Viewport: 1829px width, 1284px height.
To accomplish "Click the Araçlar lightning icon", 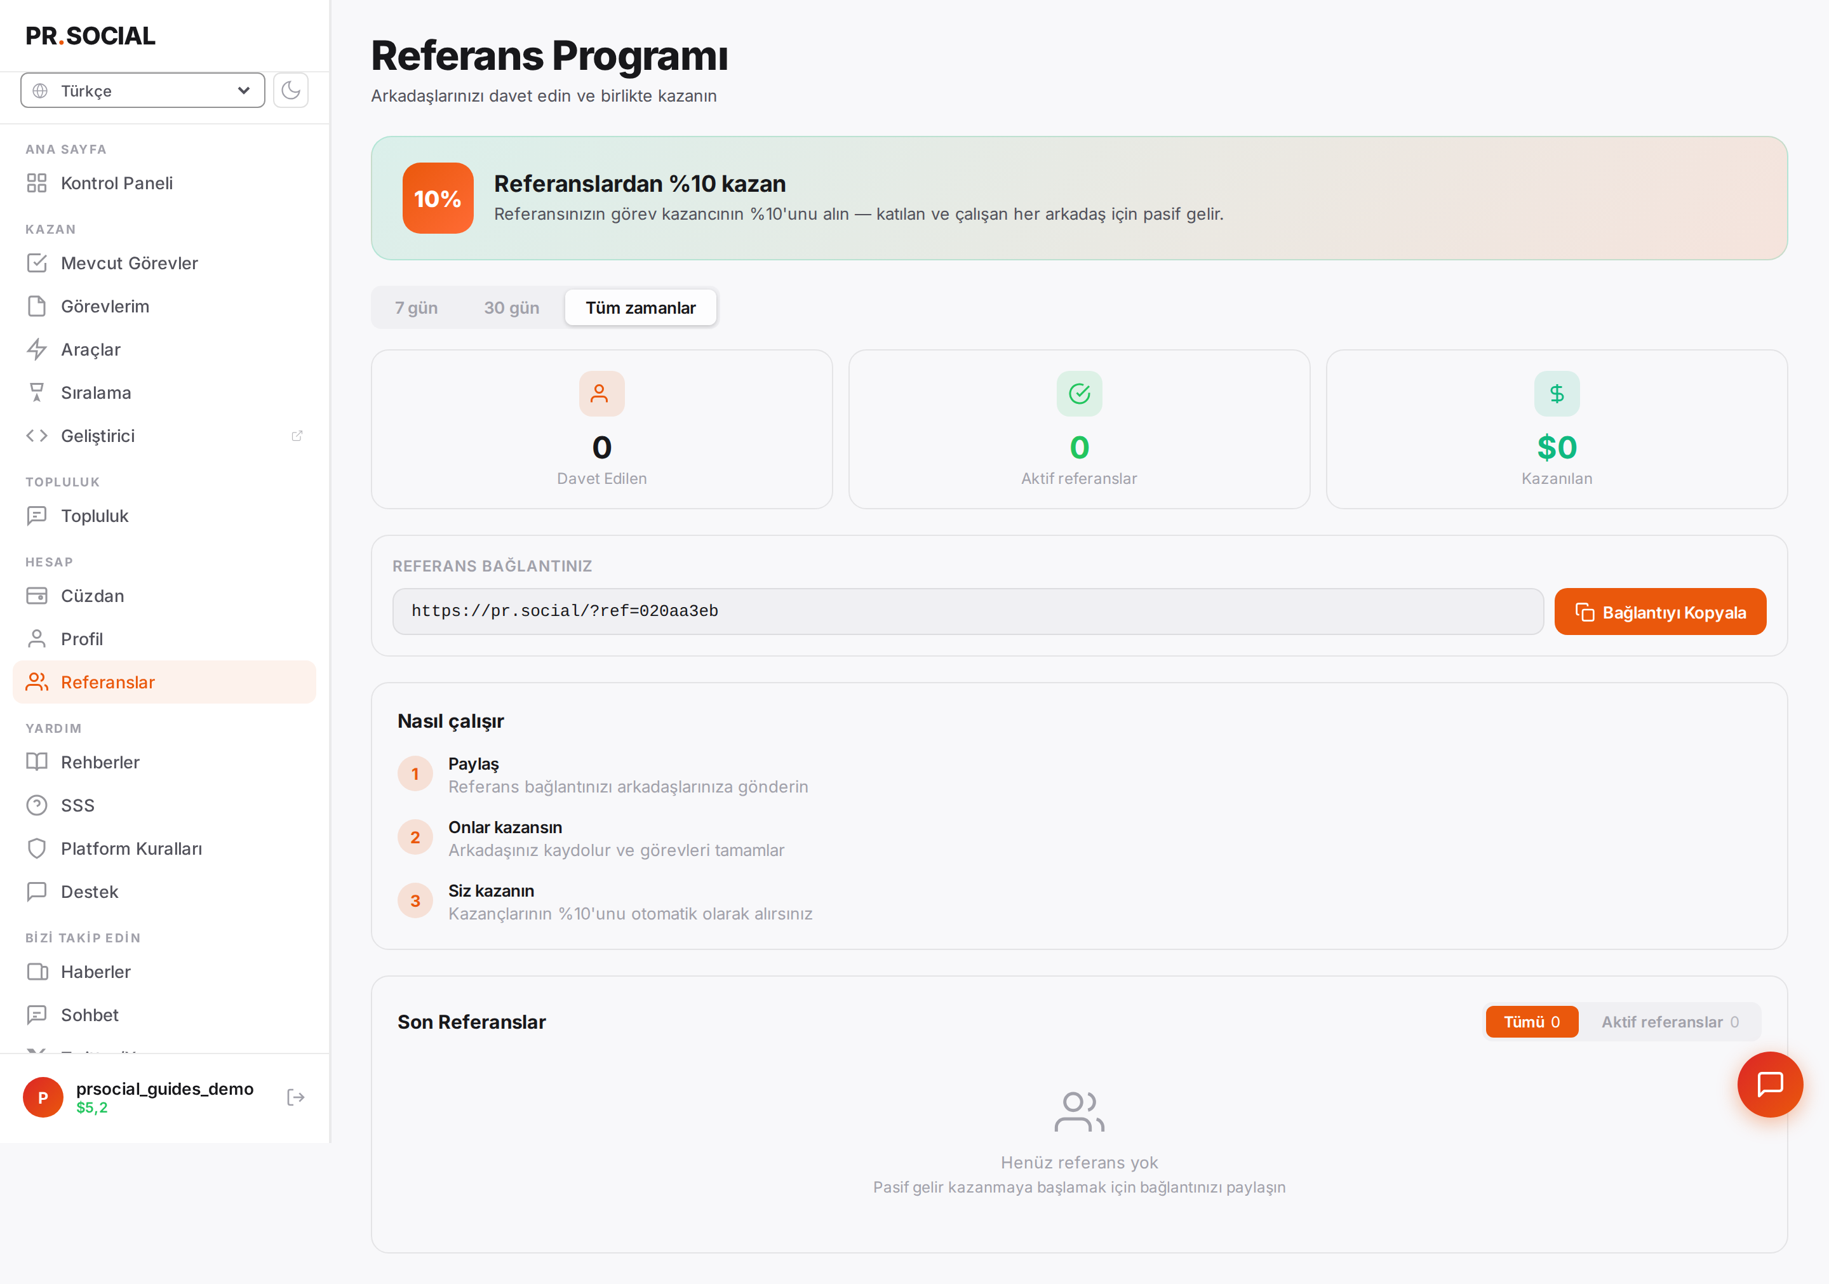I will tap(37, 349).
